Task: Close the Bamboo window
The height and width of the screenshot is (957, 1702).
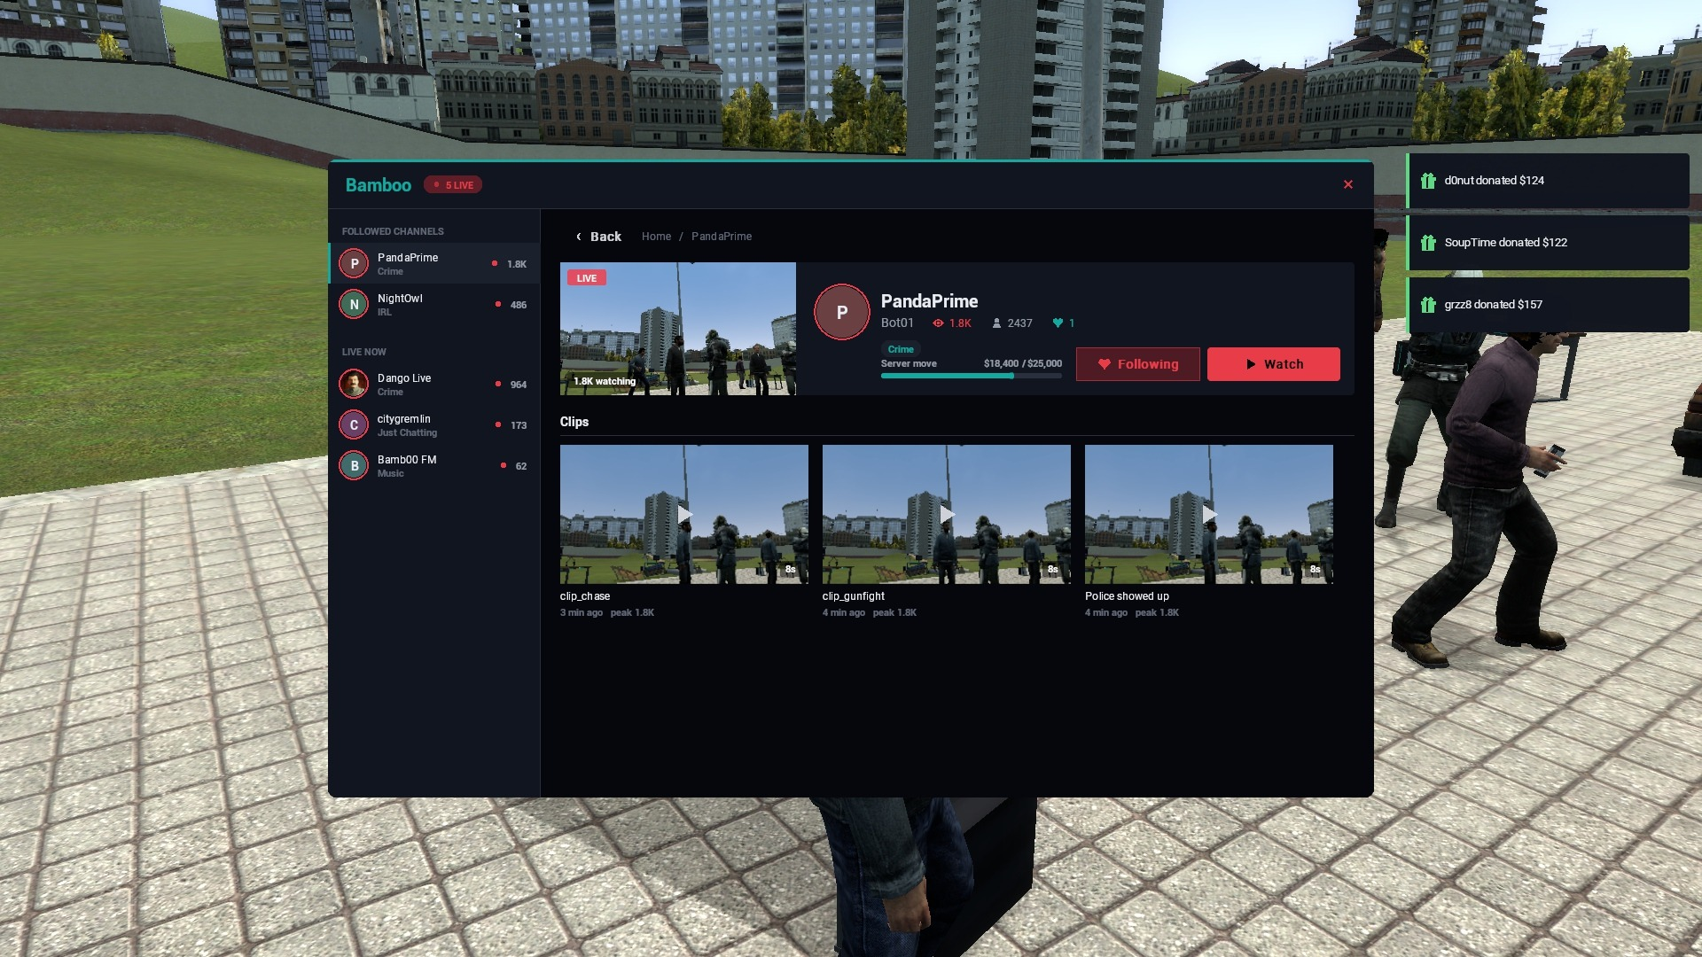Action: click(1348, 184)
